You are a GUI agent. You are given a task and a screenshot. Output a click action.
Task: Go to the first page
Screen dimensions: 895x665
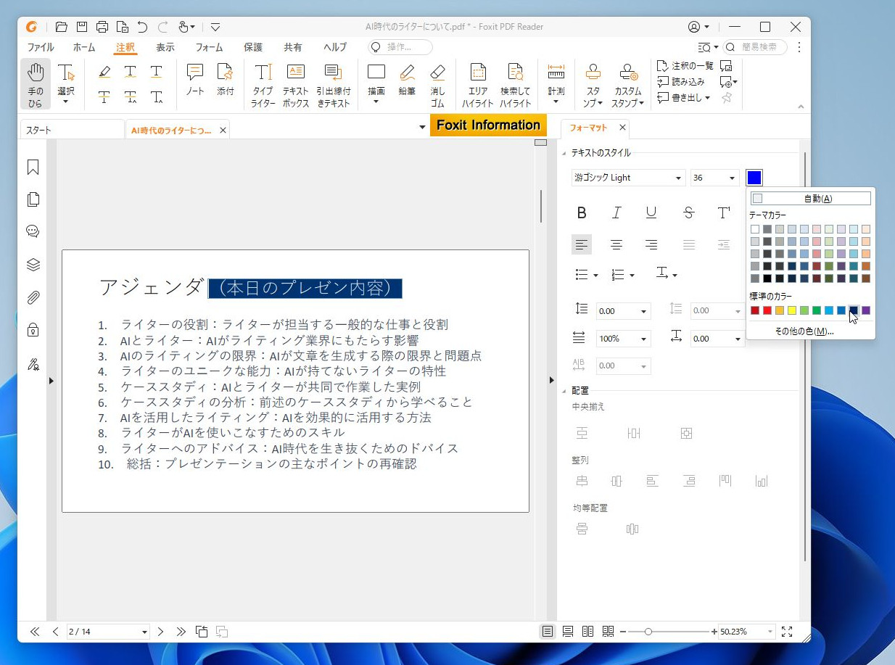pos(34,632)
